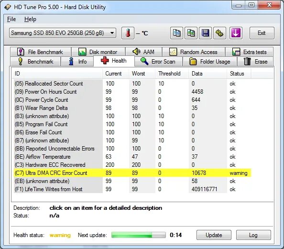Switch to the Erase tab
Screen dimensions: 284x249
(x=256, y=61)
